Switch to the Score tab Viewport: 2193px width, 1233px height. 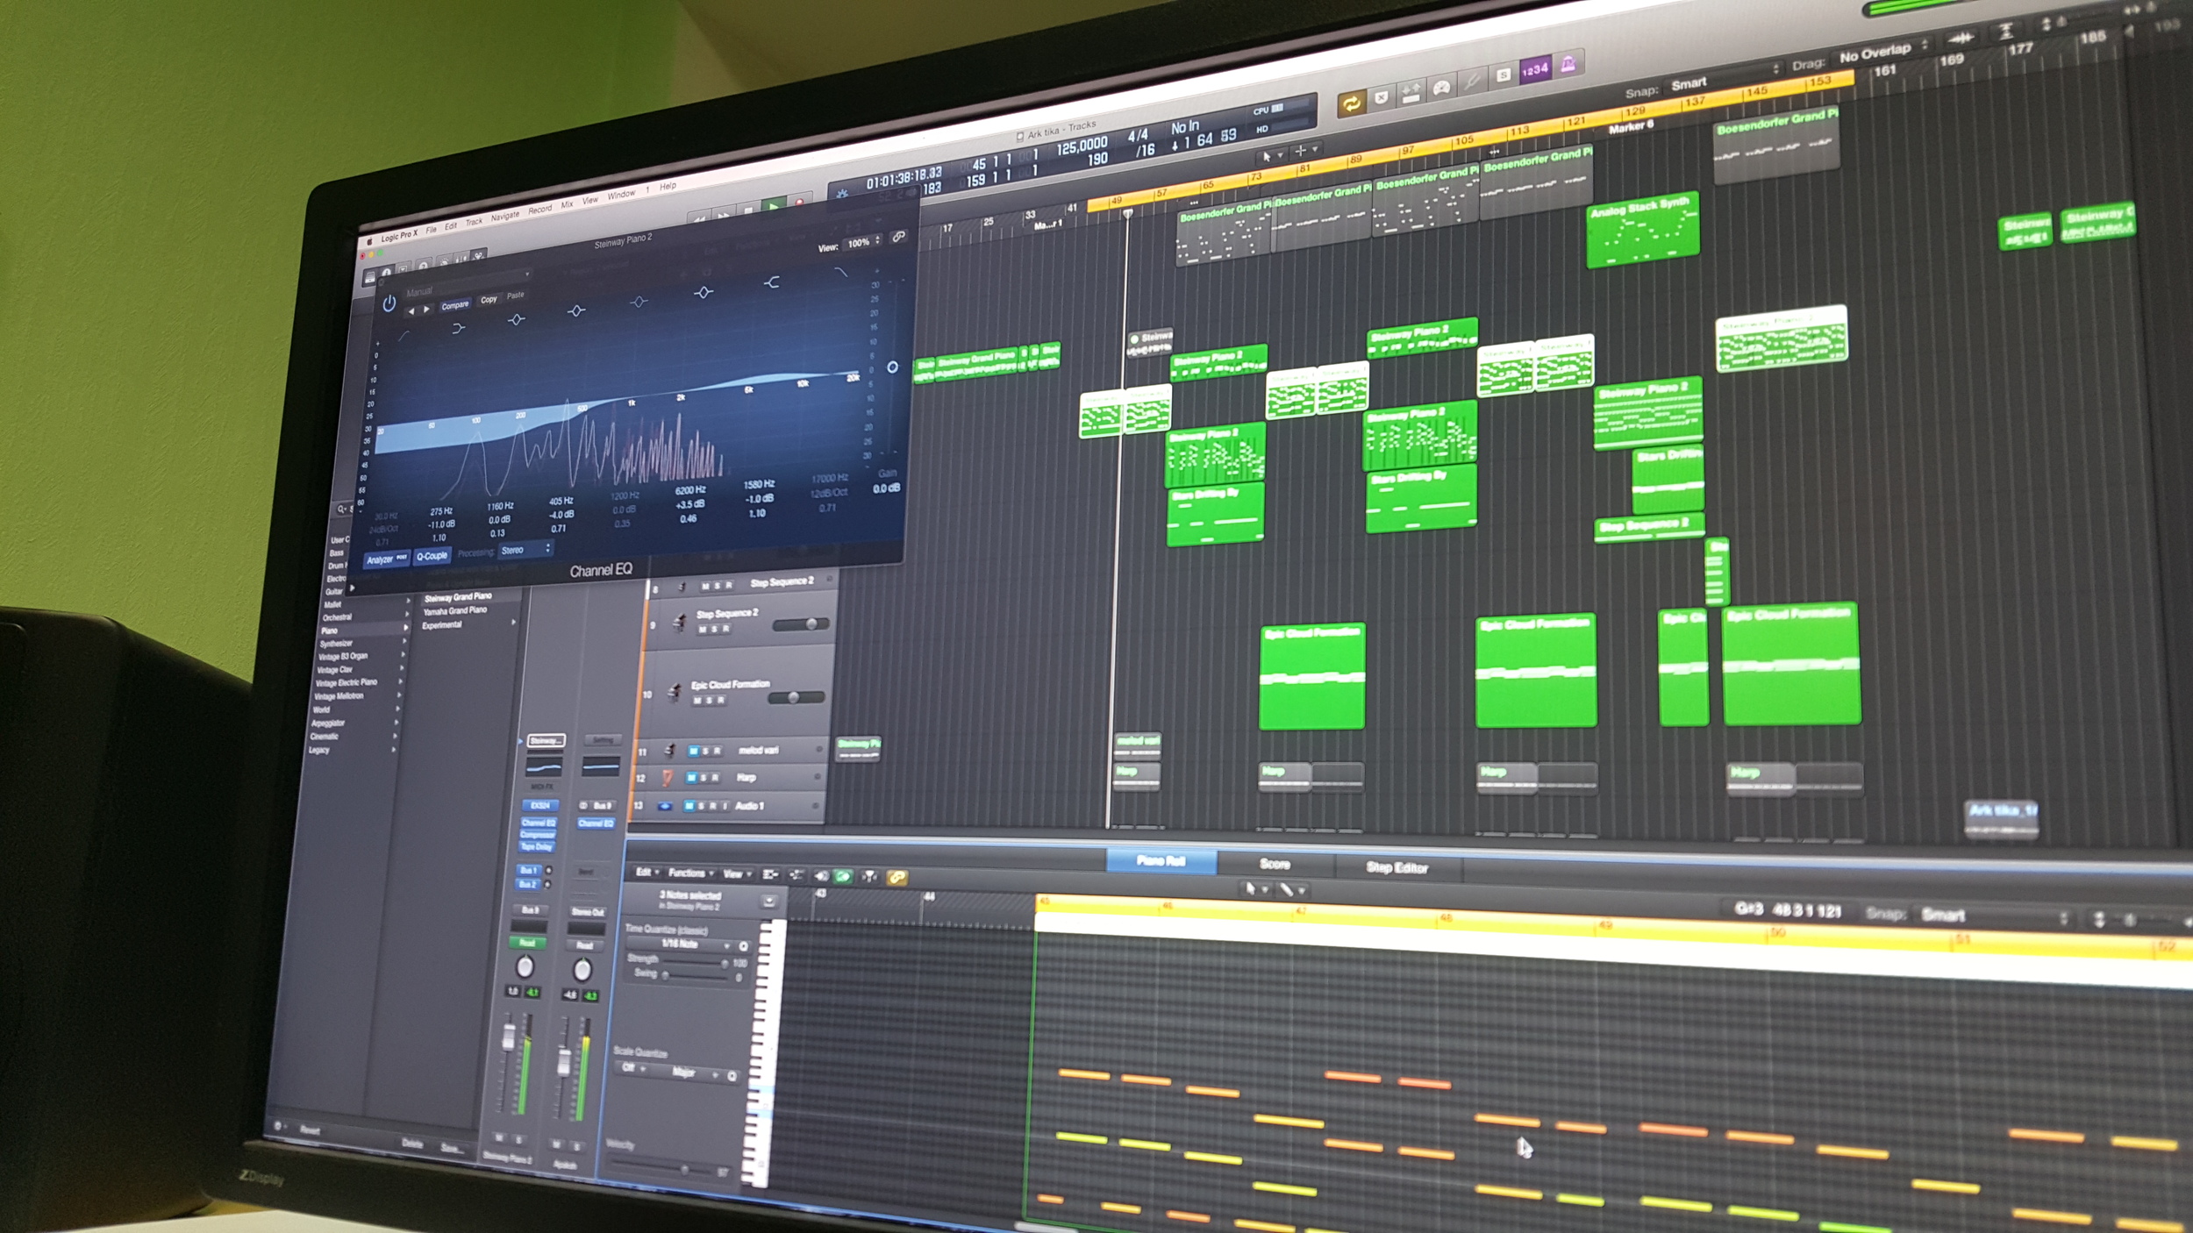coord(1274,865)
